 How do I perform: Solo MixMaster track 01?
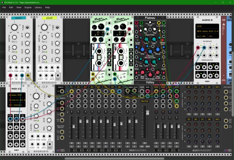point(72,147)
